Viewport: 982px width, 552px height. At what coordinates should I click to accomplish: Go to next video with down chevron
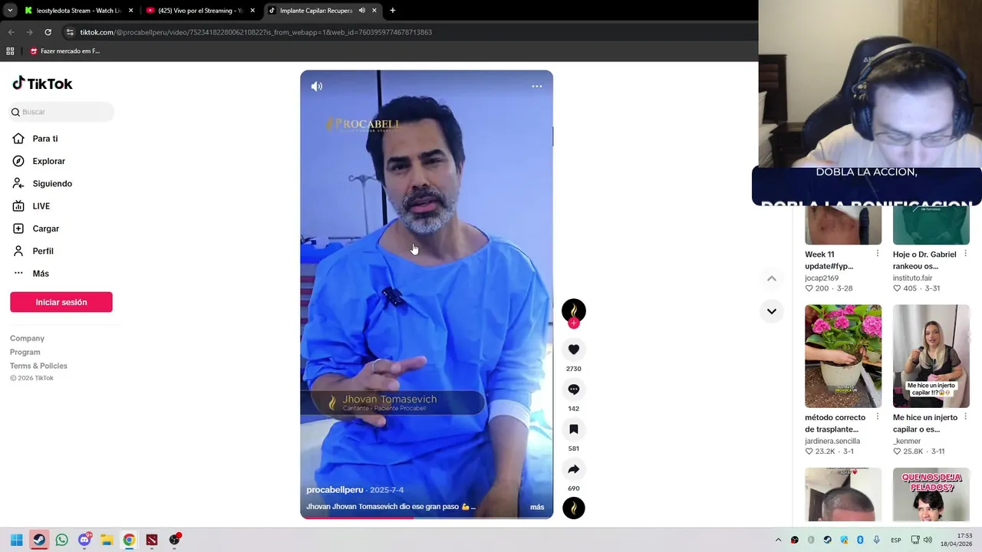772,311
